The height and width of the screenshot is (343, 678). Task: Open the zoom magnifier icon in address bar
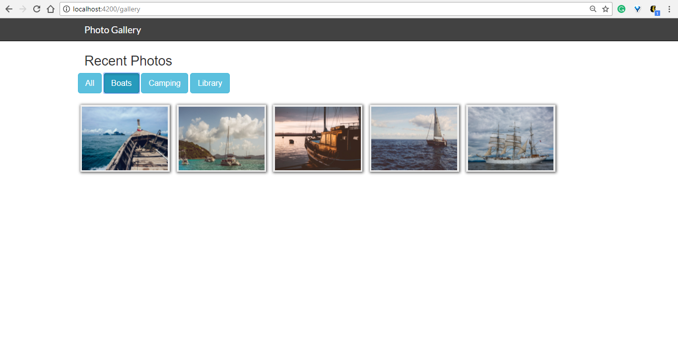(593, 9)
